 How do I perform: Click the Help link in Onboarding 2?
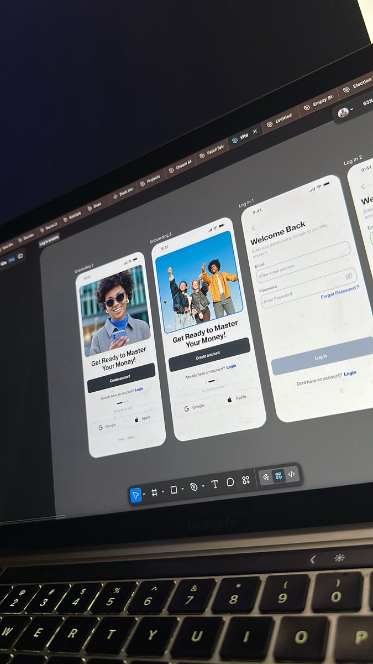(122, 439)
